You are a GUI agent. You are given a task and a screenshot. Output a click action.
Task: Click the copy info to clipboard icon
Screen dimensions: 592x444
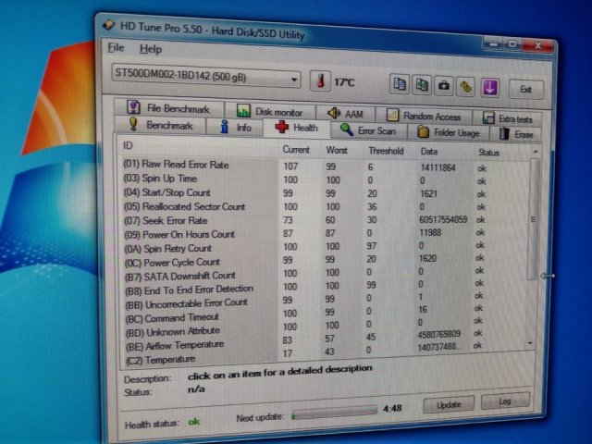click(x=400, y=86)
